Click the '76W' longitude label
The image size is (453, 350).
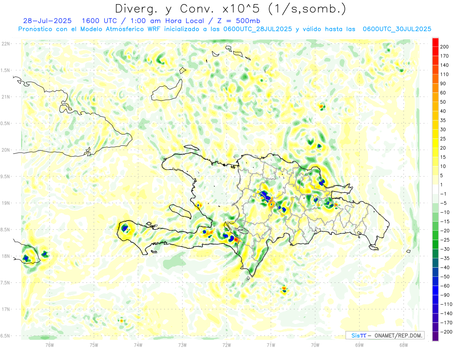50,345
